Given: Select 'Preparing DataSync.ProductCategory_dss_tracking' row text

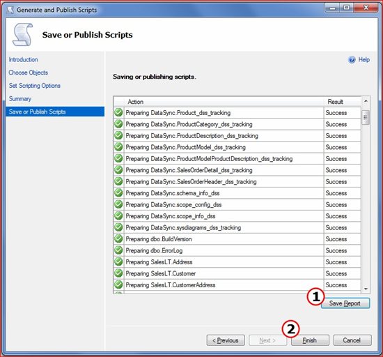Looking at the screenshot, I should click(x=189, y=124).
